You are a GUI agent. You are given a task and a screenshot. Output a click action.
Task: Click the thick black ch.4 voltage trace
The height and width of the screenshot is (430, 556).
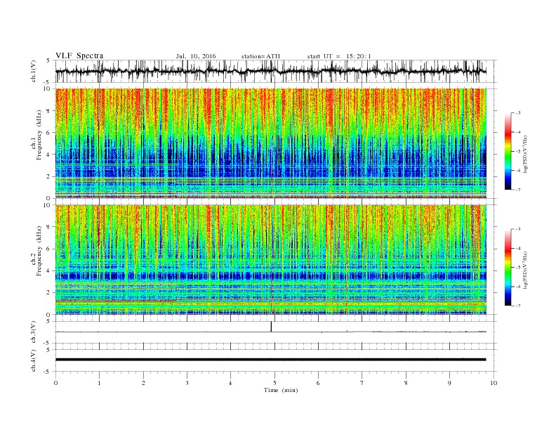pos(270,360)
